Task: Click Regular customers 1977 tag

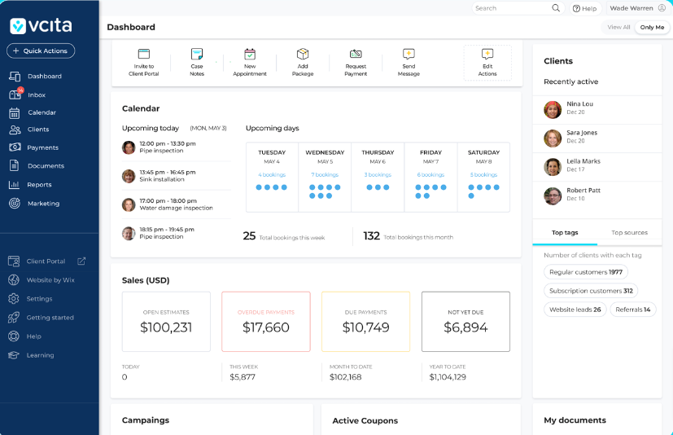Action: (586, 272)
